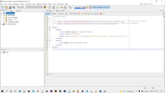Collapse the GenericServlet project node
The width and height of the screenshot is (165, 93).
tap(2, 13)
